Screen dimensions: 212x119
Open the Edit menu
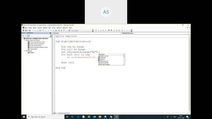26,28
